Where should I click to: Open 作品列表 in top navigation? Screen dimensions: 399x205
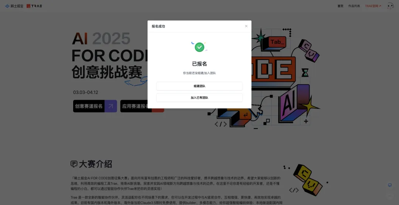354,6
